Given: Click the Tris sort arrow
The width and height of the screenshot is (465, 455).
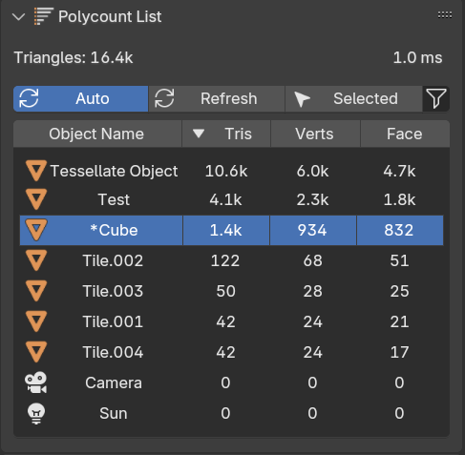Looking at the screenshot, I should point(199,134).
